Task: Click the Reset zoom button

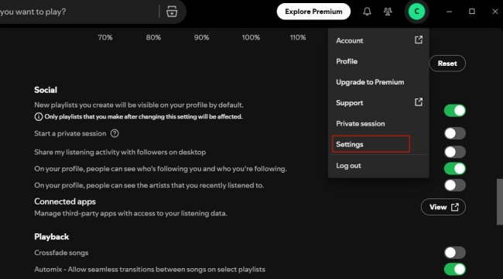Action: 447,64
